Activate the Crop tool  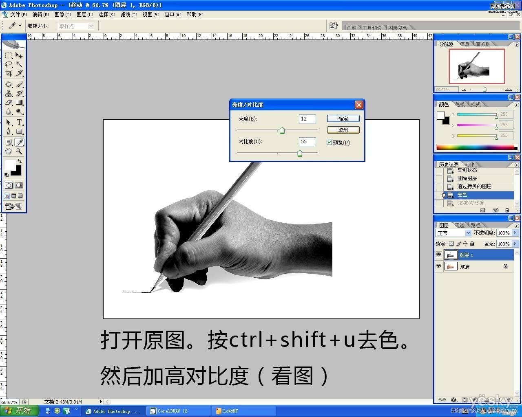pos(9,73)
